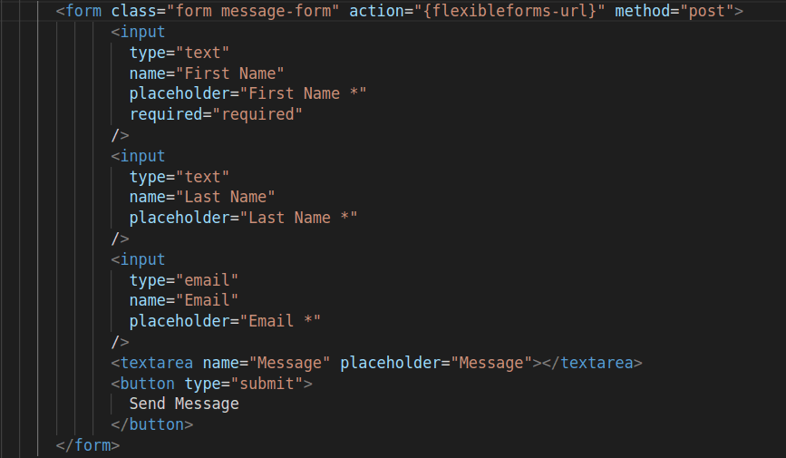Image resolution: width=786 pixels, height=458 pixels.
Task: Click the placeholder "Email *" value
Action: 280,321
